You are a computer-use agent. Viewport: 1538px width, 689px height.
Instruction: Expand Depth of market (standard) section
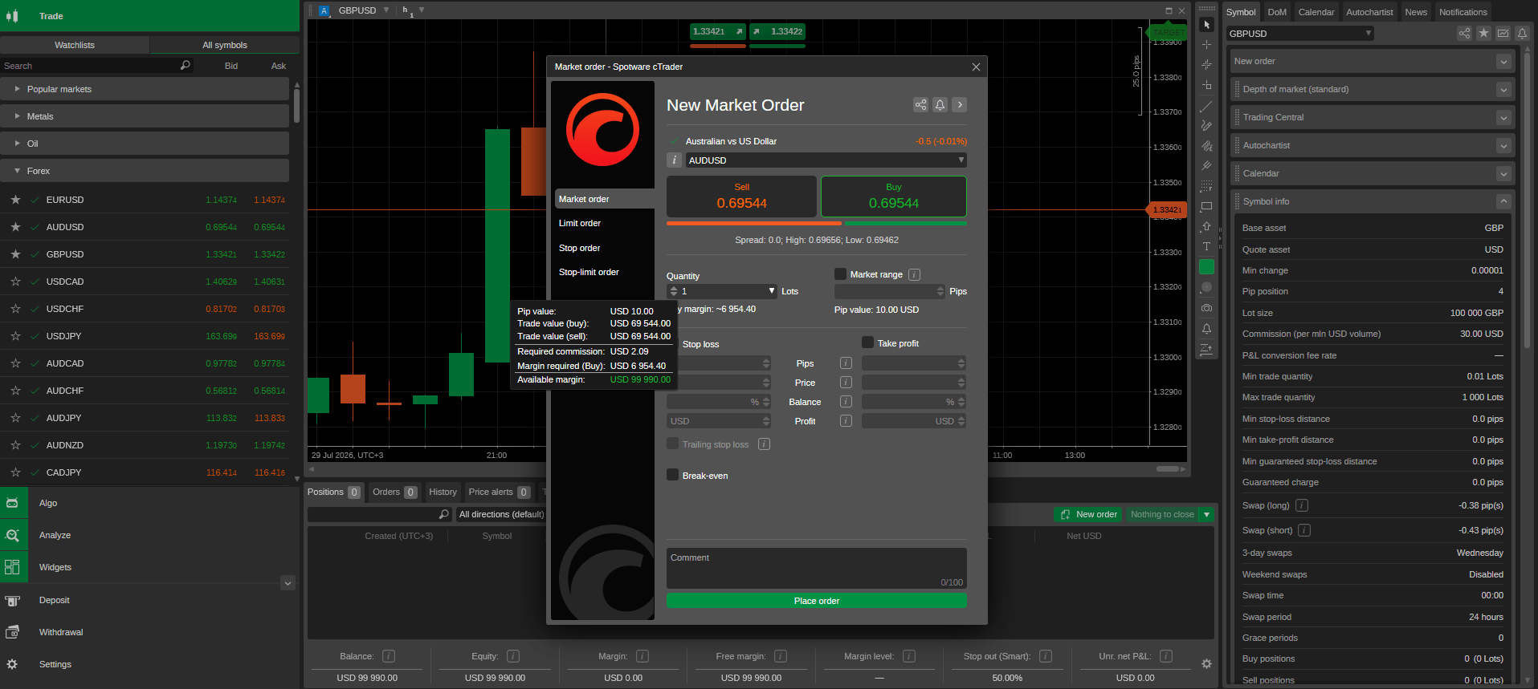point(1503,90)
